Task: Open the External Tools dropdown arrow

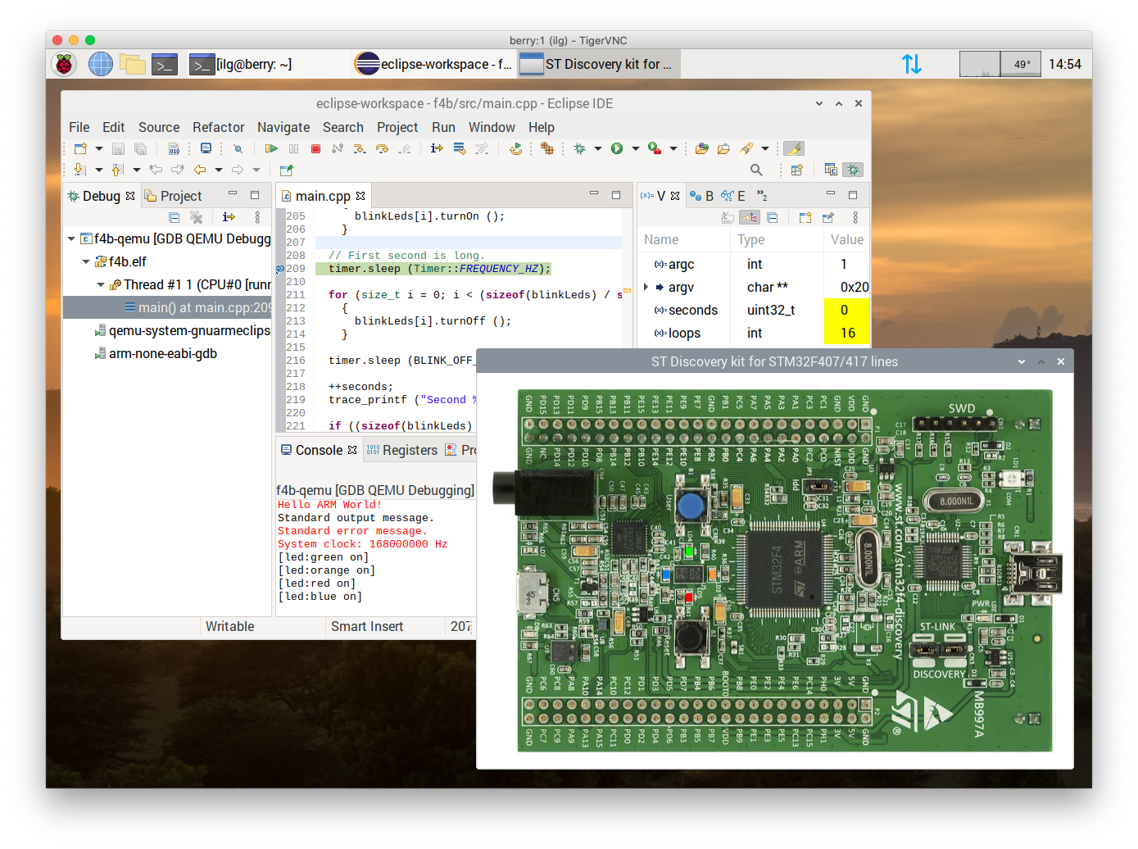Action: [x=673, y=148]
